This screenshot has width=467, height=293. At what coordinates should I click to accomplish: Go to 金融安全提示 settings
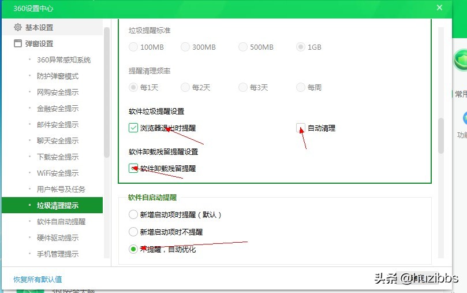(x=58, y=108)
